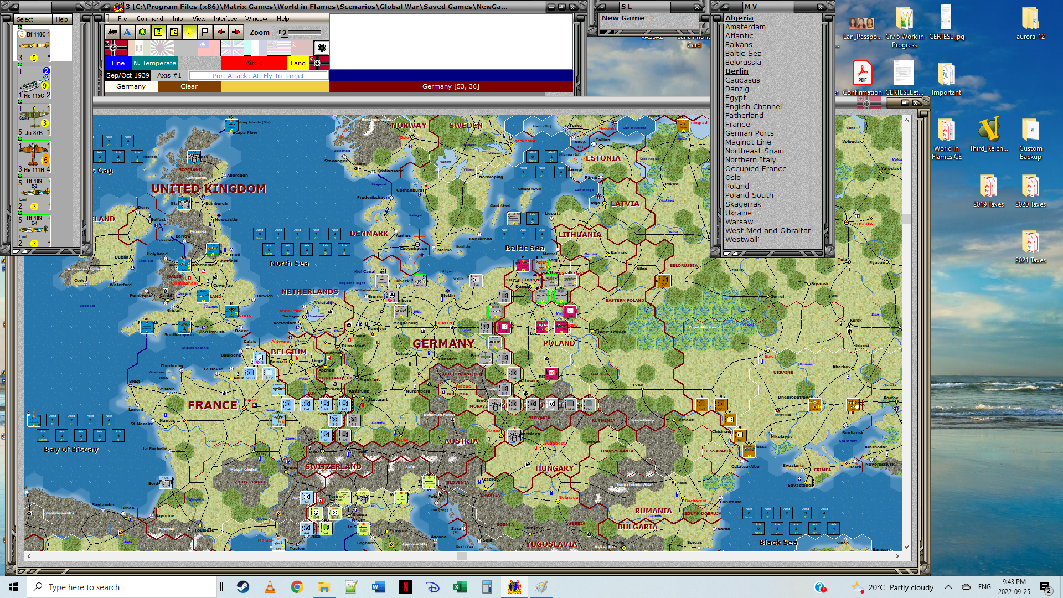Open the Third_Reich desktop shortcut

pos(989,135)
